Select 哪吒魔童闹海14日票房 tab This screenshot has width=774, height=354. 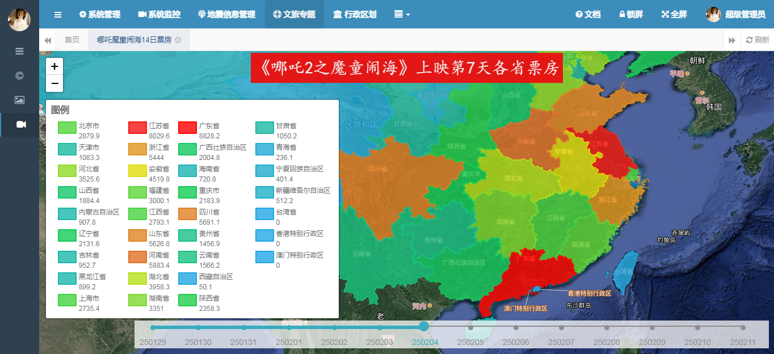click(x=134, y=40)
